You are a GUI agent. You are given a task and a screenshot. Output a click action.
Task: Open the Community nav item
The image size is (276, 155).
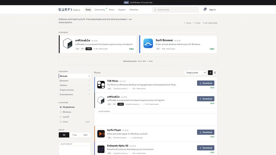tap(100, 10)
